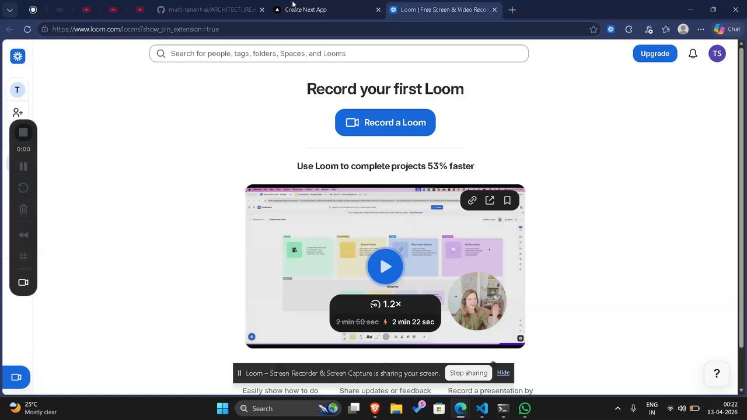Open the help question mark button
747x420 pixels.
[x=717, y=374]
